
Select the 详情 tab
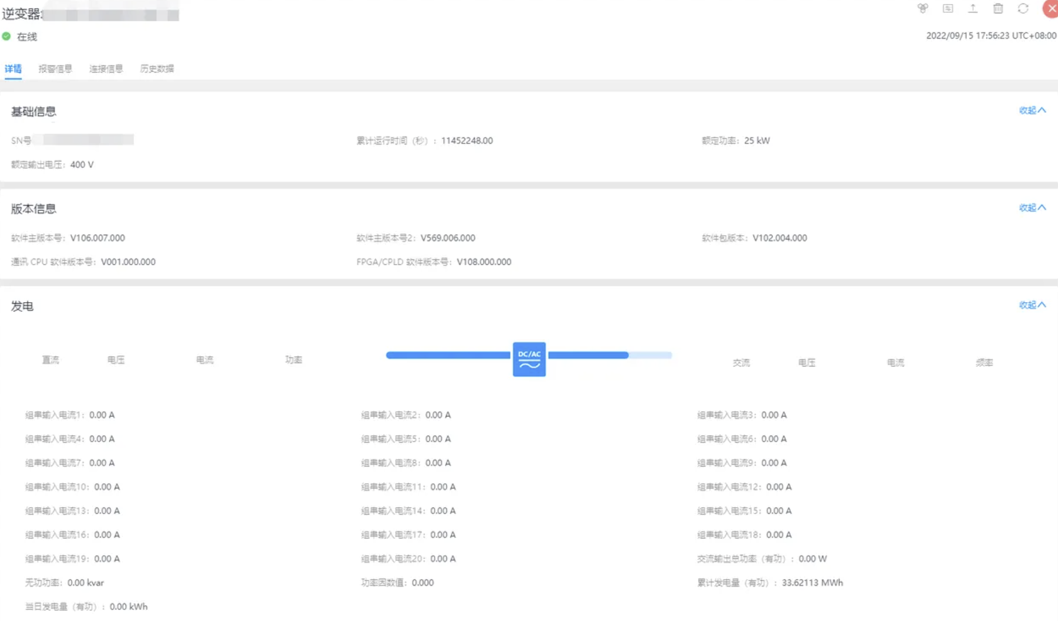point(13,69)
